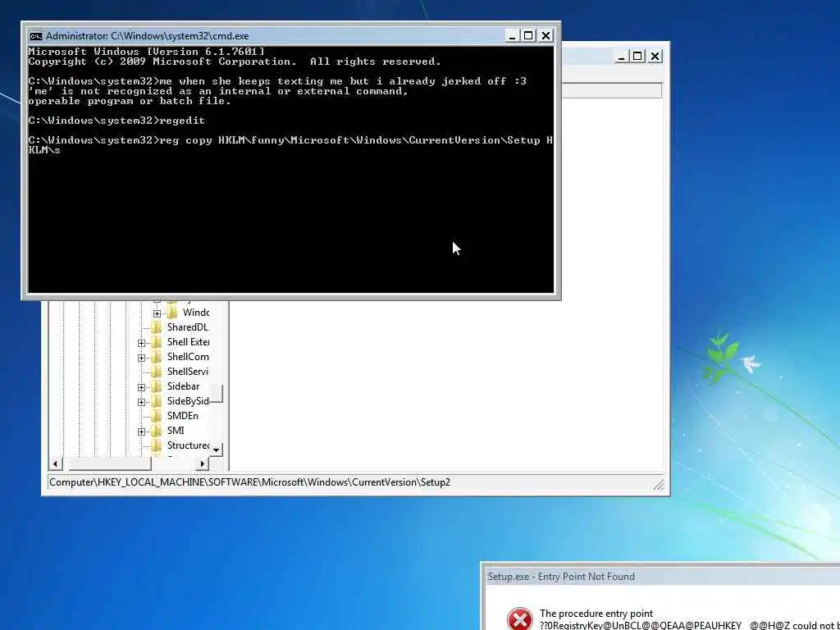
Task: Expand the ShellCom... registry key
Action: point(141,358)
